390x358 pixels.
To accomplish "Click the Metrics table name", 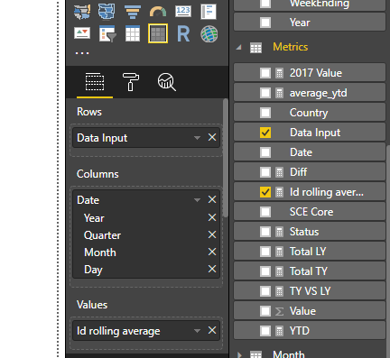I will [290, 47].
